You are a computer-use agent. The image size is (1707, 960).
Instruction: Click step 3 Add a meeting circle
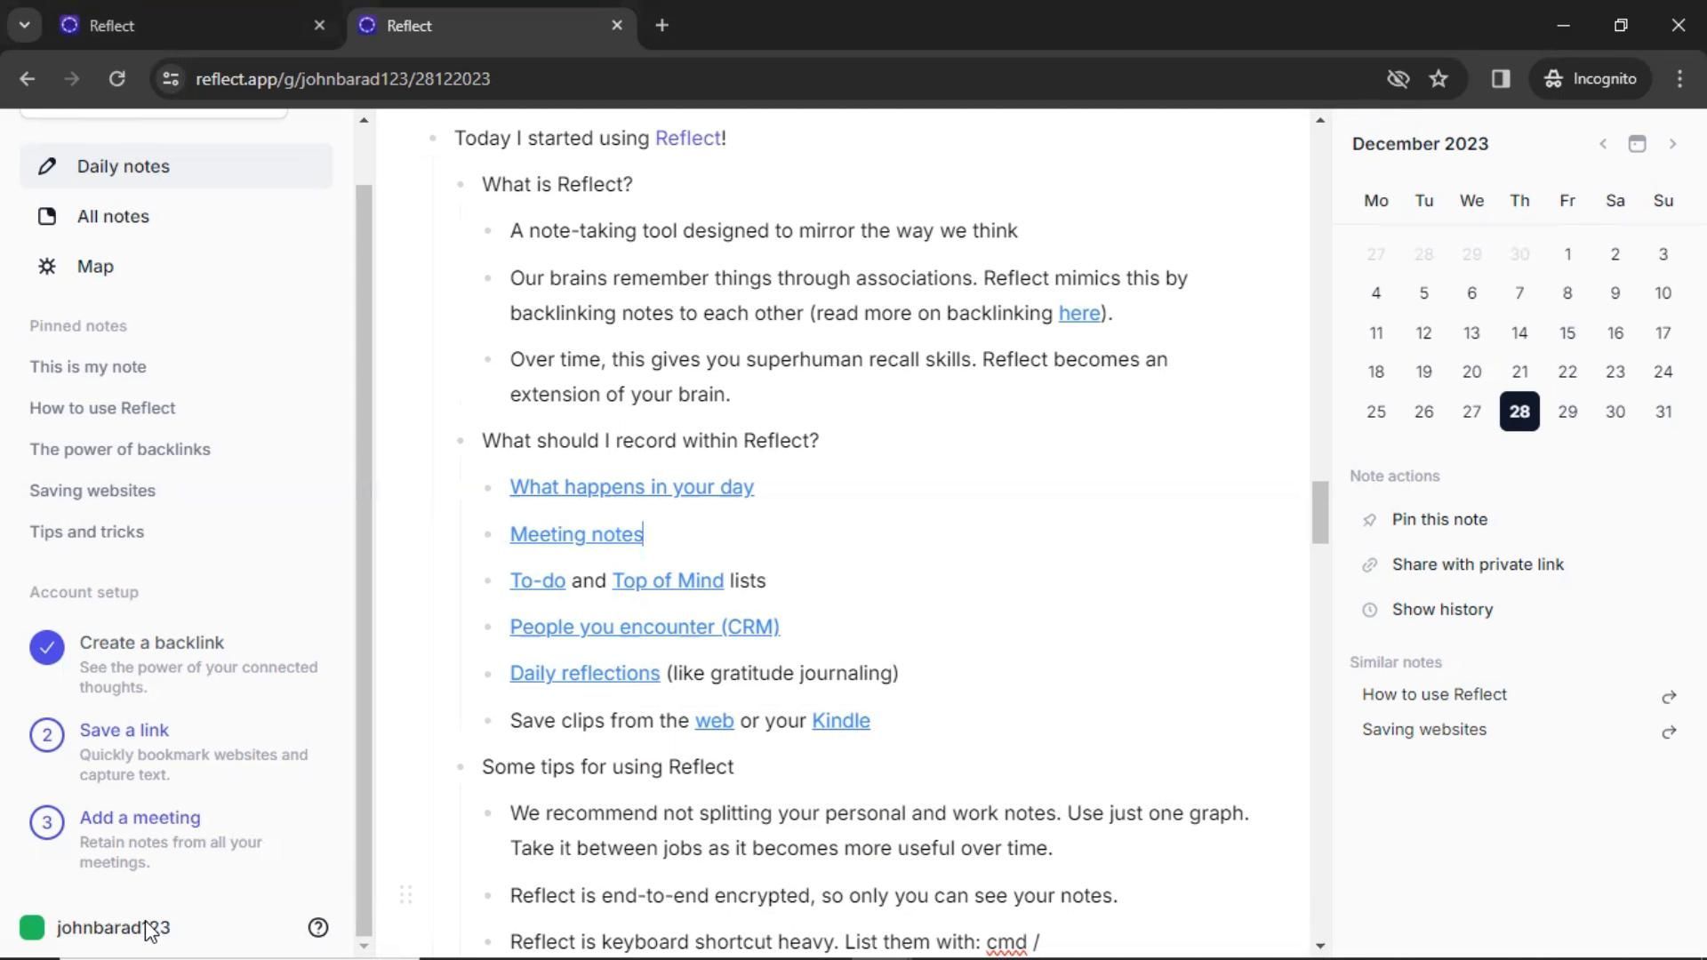(47, 822)
